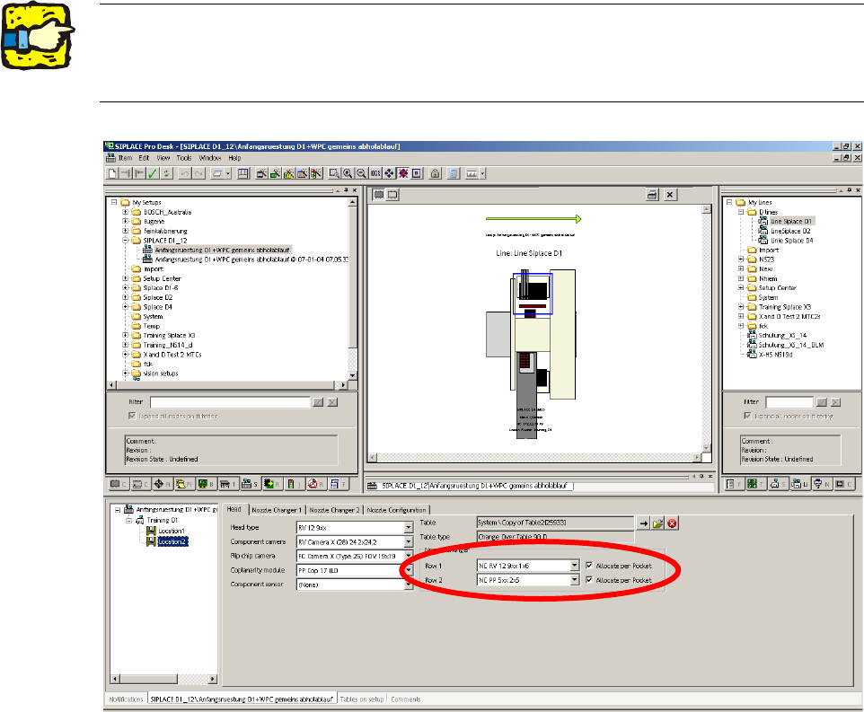864x712 pixels.
Task: Click My Setups tree vertical scrollbar down arrow
Action: pyautogui.click(x=353, y=376)
